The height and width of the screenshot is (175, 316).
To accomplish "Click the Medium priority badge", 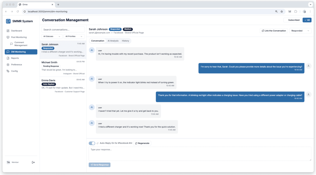I will 128,29.
